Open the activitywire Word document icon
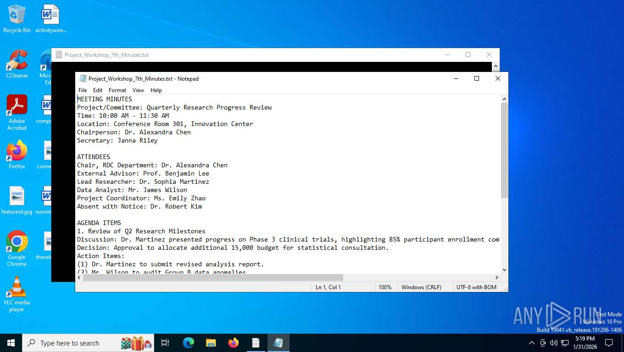Viewport: 624px width, 352px height. (x=51, y=19)
